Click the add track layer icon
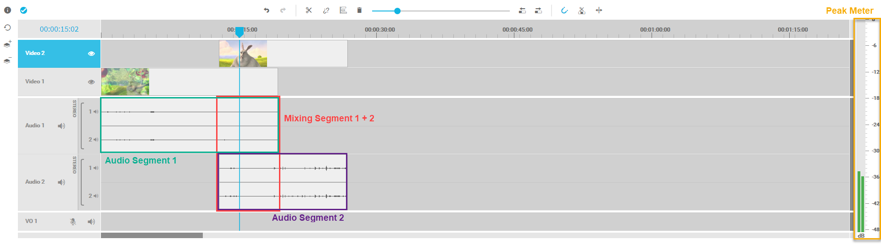The image size is (881, 245). tap(7, 44)
